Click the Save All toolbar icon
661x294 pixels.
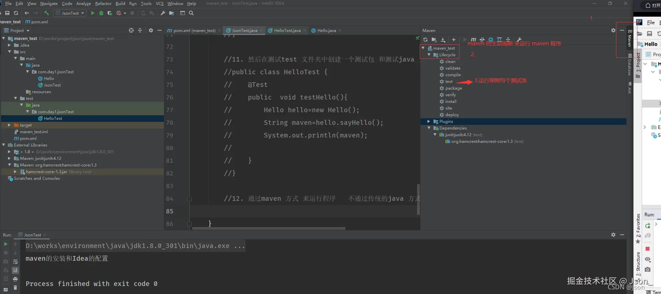point(7,13)
